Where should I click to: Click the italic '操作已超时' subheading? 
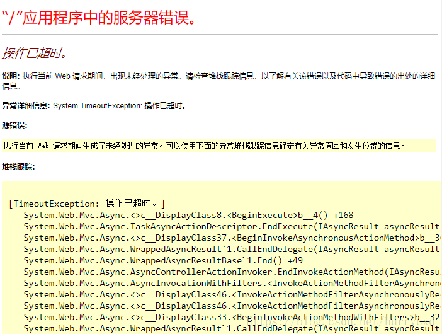point(35,53)
